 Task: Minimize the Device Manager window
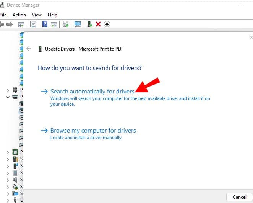click(241, 5)
